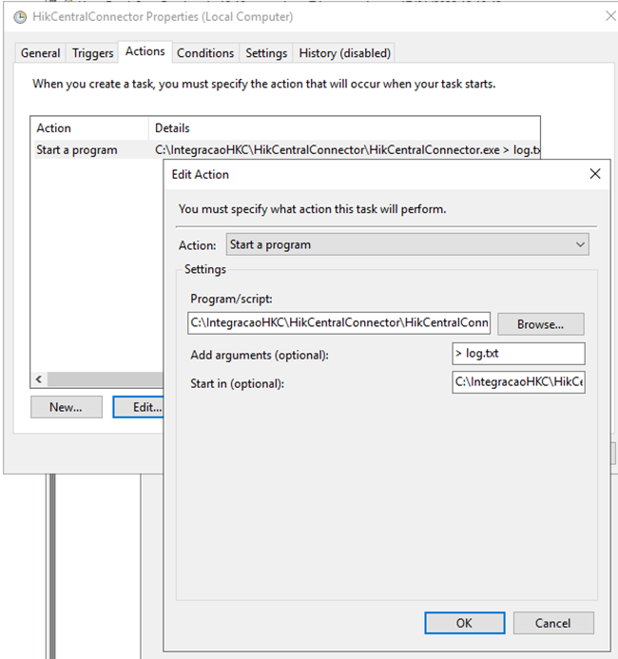The image size is (618, 659).
Task: Sort by the Details column header
Action: click(x=172, y=127)
